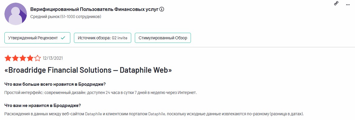Copy the review link via chain icon
The width and height of the screenshot is (355, 120).
[x=336, y=4]
